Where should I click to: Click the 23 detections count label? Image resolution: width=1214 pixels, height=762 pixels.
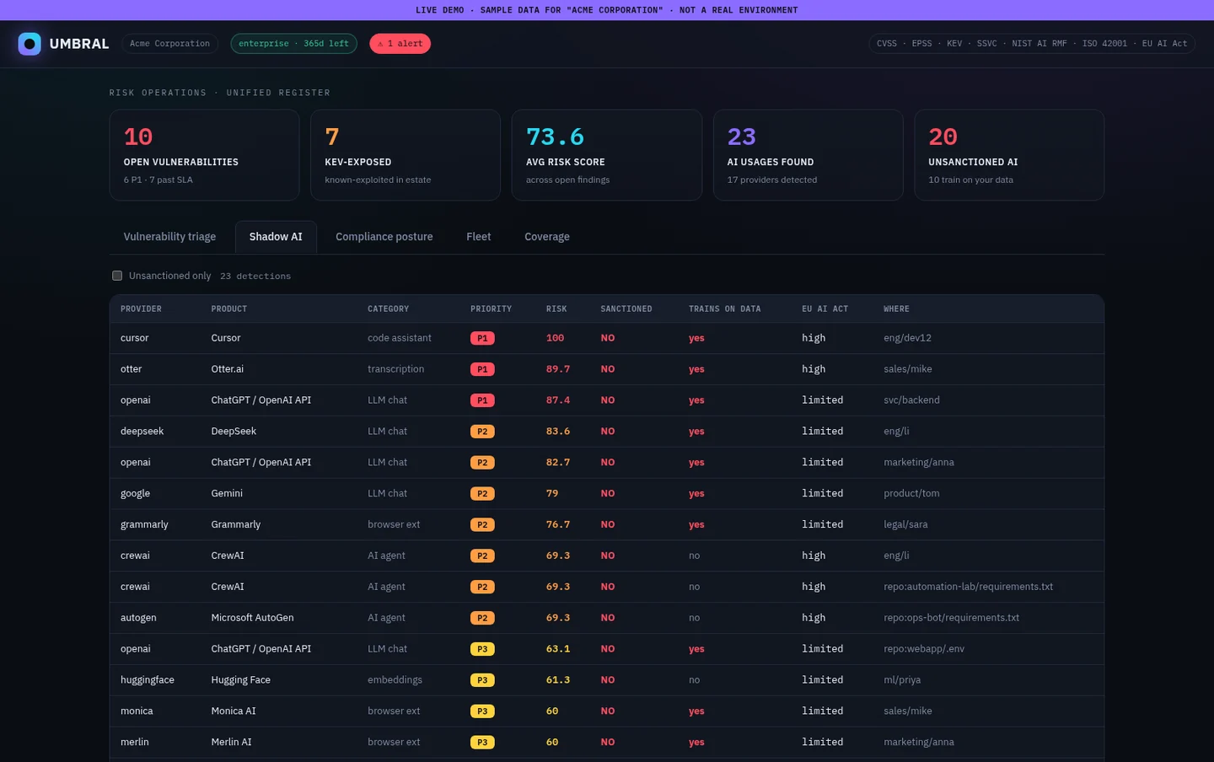tap(255, 276)
